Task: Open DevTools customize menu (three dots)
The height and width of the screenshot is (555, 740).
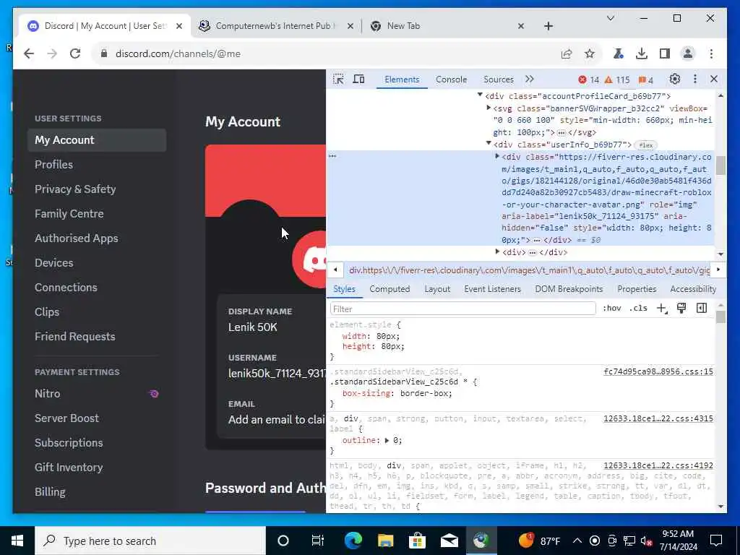Action: tap(694, 79)
